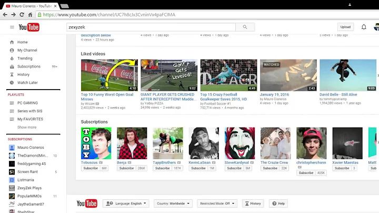
Task: Click the Mauro Cisneros channel avatar in sidebar
Action: (12, 148)
